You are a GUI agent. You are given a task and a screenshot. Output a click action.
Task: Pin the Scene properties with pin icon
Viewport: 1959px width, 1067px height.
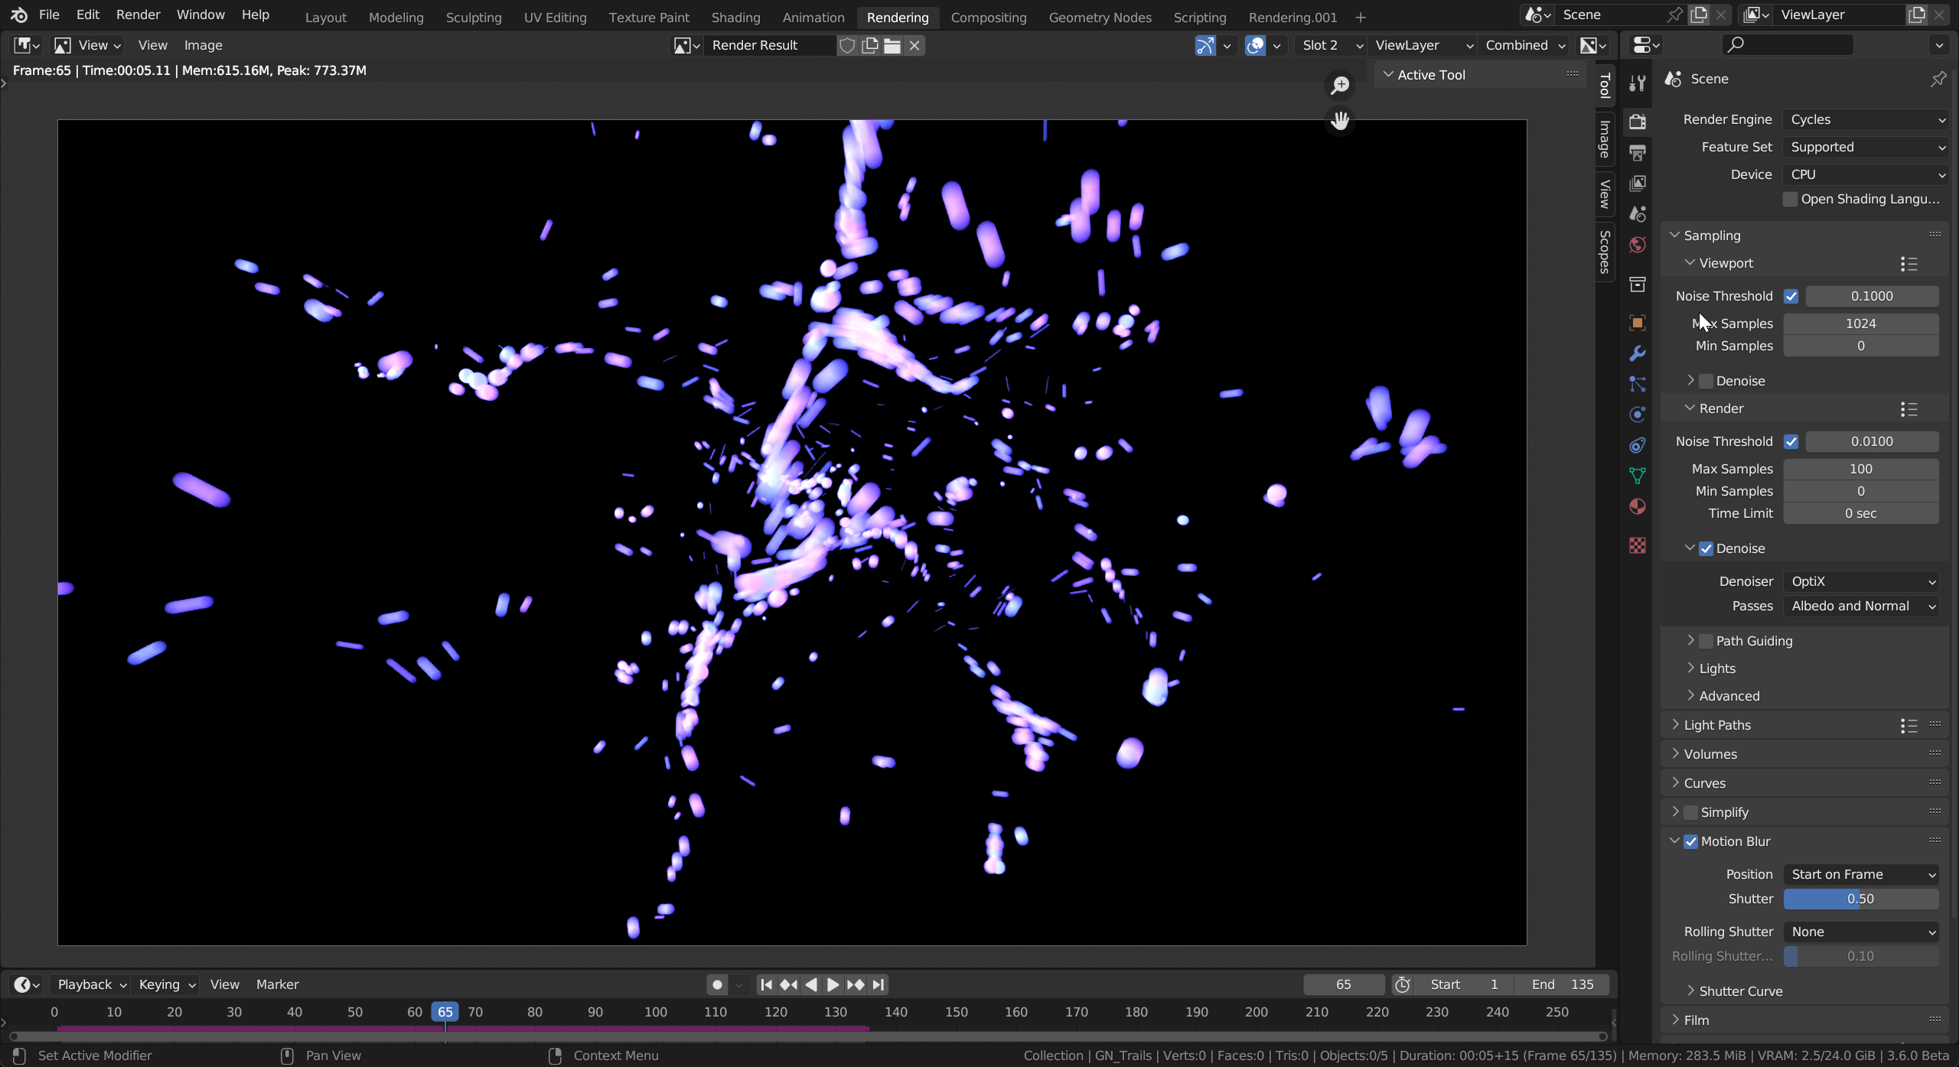(1938, 80)
